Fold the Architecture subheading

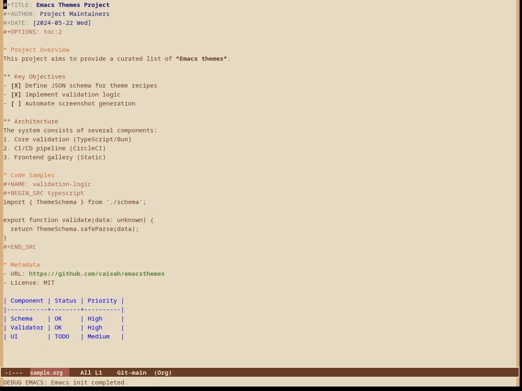(x=31, y=121)
